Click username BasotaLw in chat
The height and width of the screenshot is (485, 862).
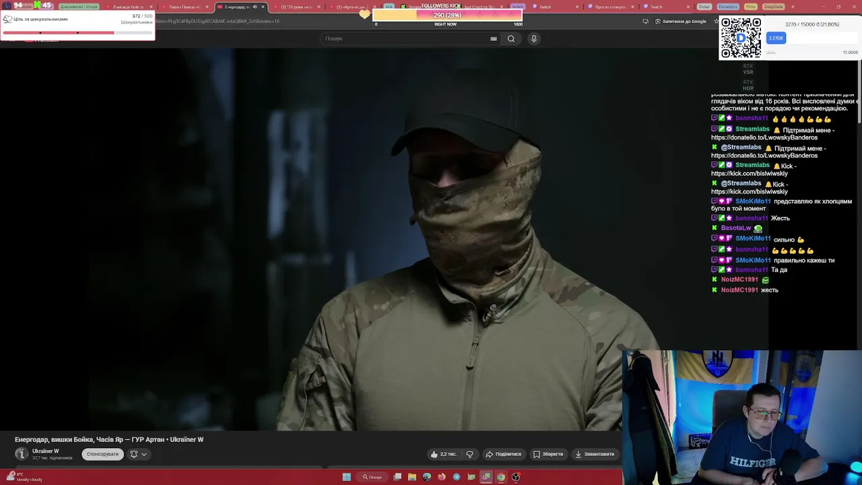(x=736, y=228)
